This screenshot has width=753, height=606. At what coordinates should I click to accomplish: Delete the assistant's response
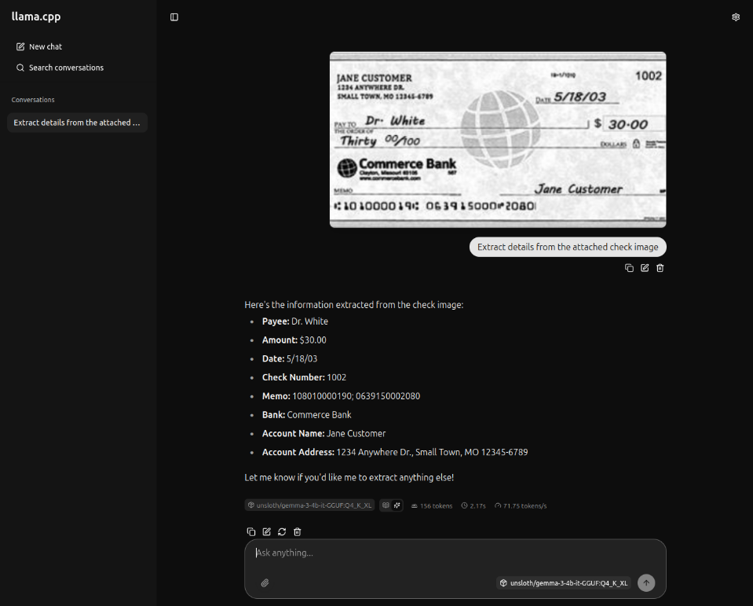coord(298,532)
